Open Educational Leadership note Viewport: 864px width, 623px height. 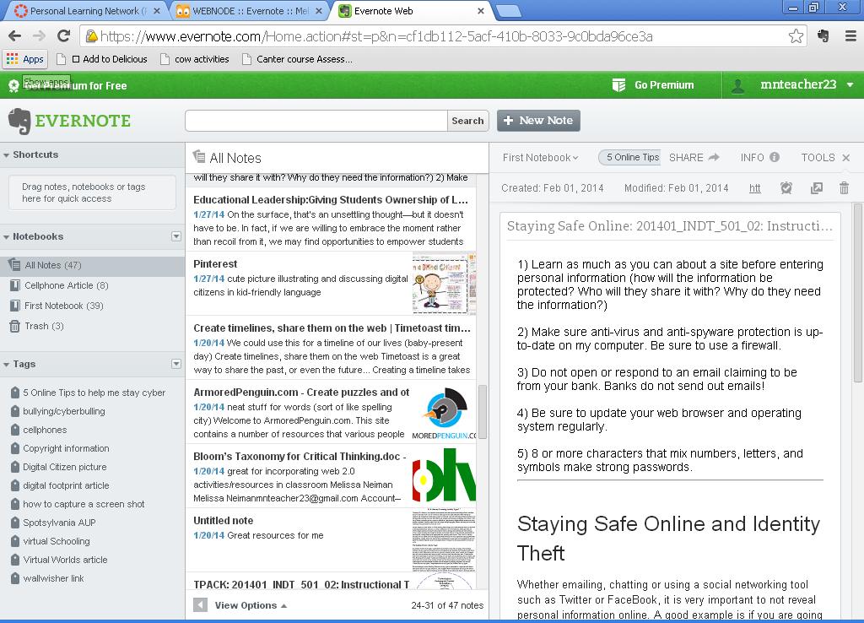[x=331, y=220]
